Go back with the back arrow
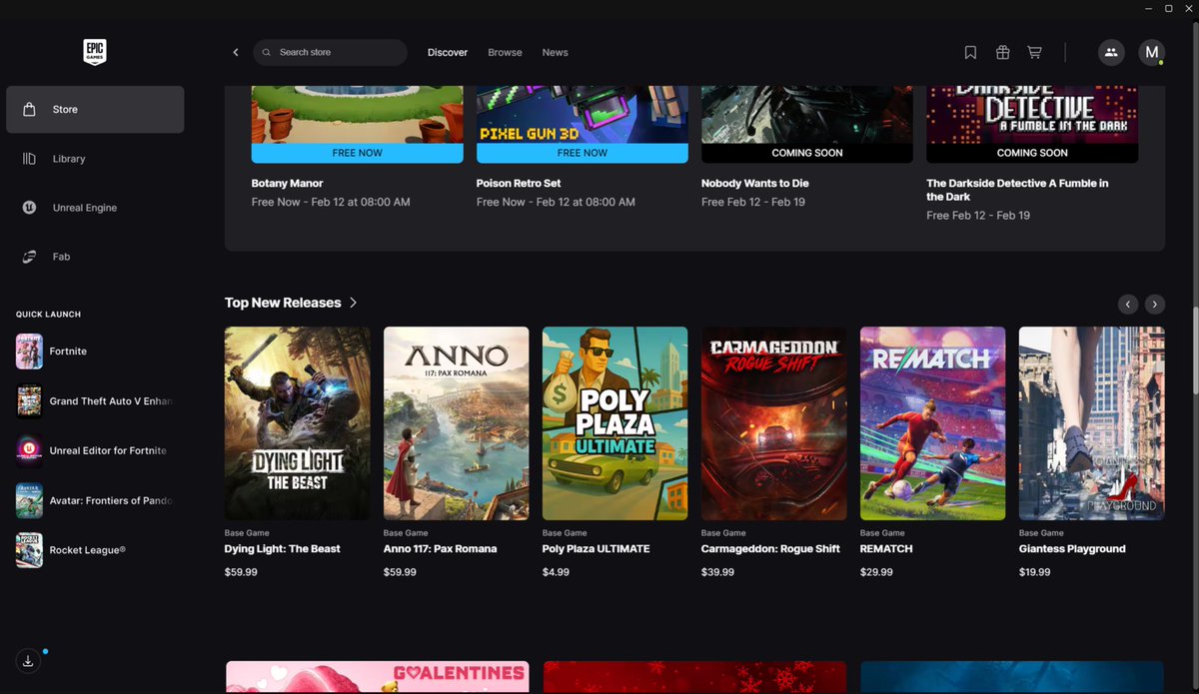 pyautogui.click(x=236, y=53)
